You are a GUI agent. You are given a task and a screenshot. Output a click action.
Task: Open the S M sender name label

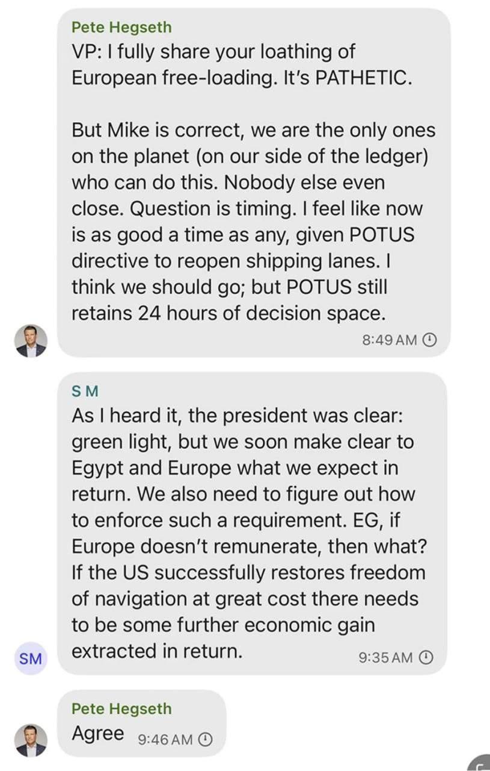tap(85, 391)
